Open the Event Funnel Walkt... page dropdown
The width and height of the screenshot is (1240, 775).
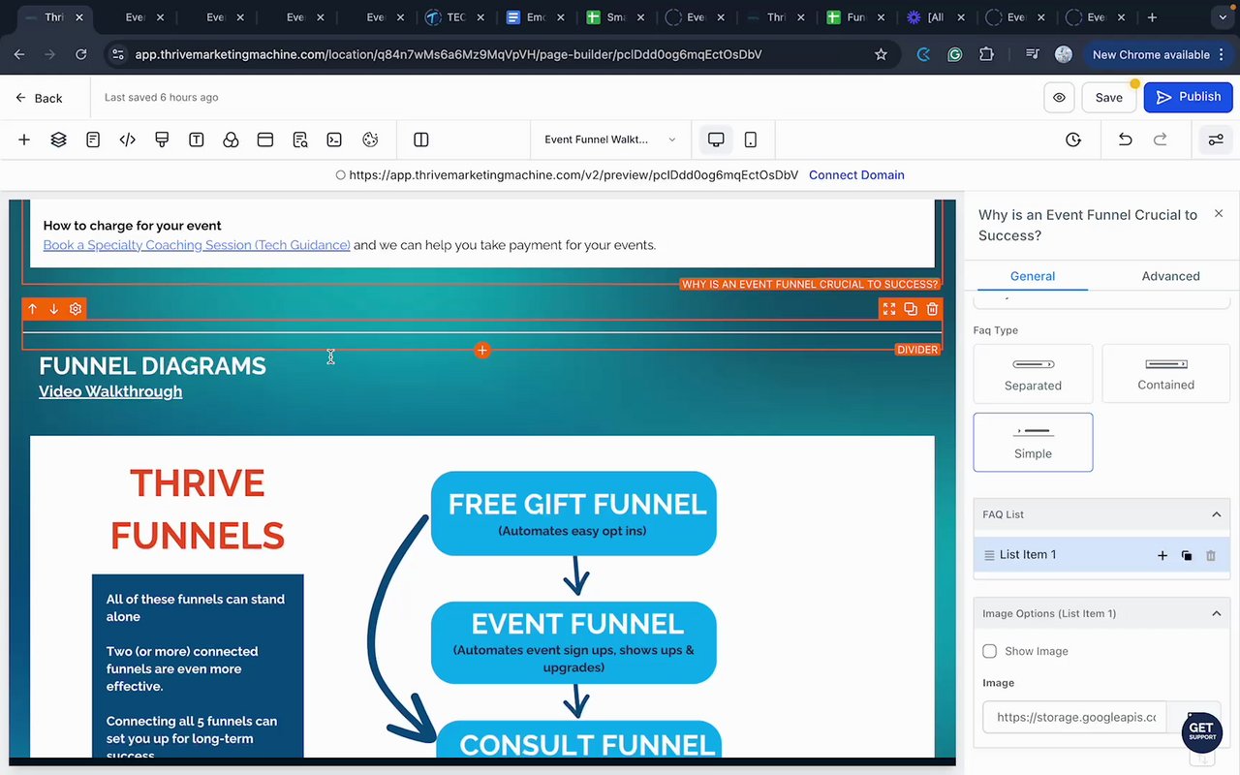click(610, 139)
